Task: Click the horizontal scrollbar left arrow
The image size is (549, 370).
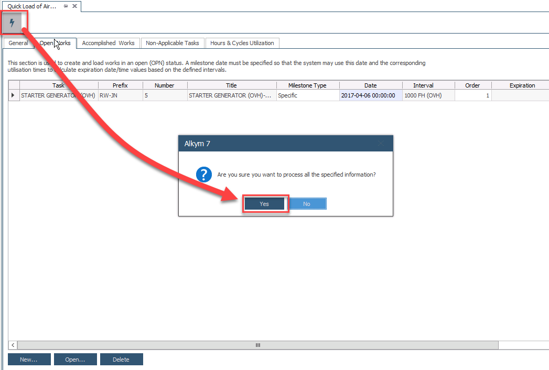Action: click(13, 345)
